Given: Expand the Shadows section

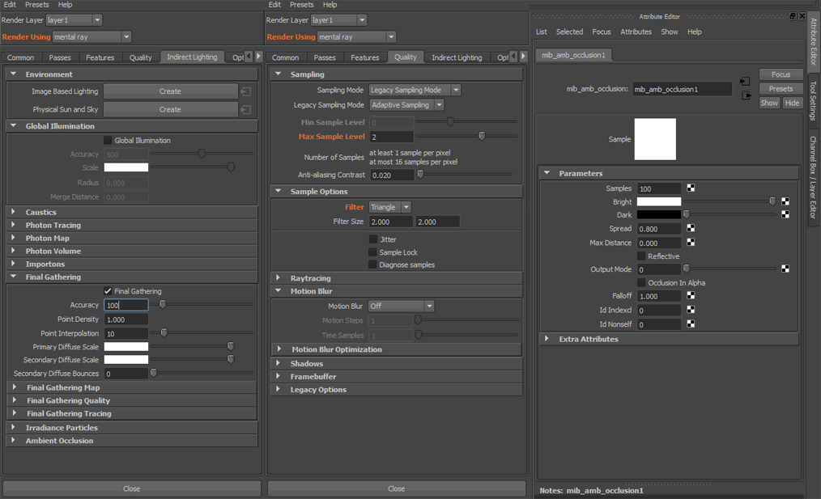Looking at the screenshot, I should 278,363.
